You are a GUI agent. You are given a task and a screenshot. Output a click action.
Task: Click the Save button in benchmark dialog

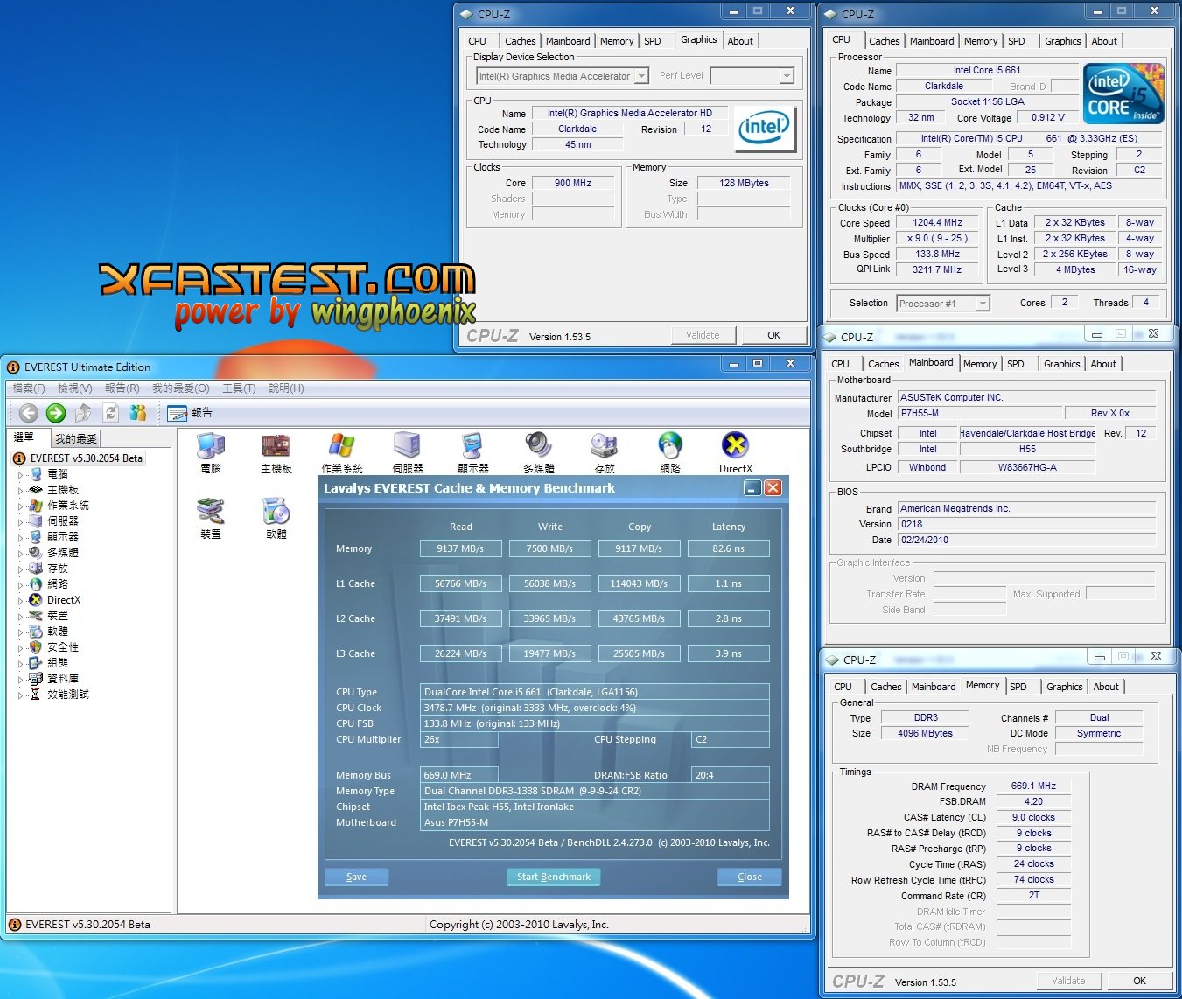(356, 877)
